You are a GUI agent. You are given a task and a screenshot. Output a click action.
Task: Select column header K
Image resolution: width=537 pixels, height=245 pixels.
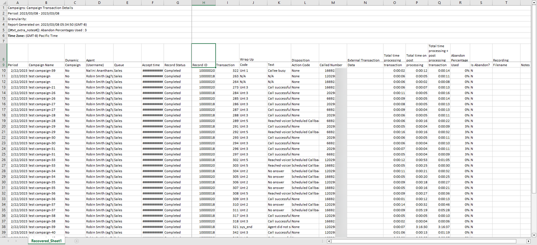tap(279, 3)
